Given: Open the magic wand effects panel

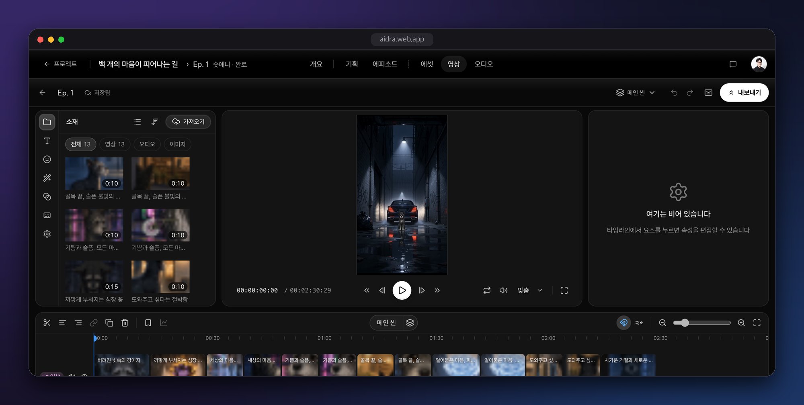Looking at the screenshot, I should click(47, 178).
